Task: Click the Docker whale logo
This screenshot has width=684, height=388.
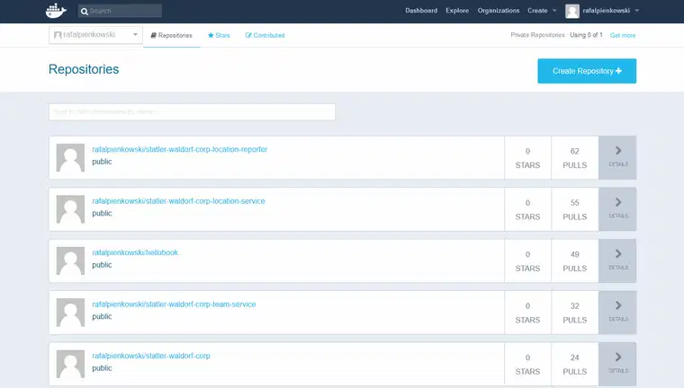Action: pos(56,11)
